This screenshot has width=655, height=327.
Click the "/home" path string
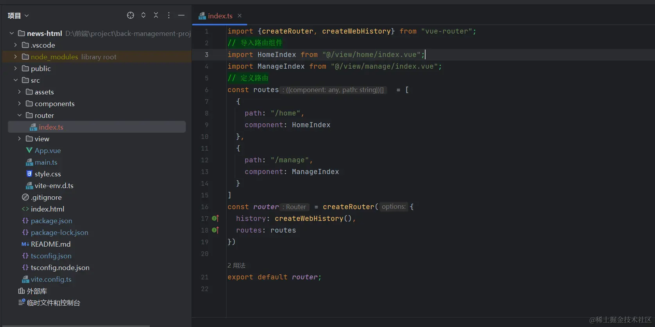(285, 113)
